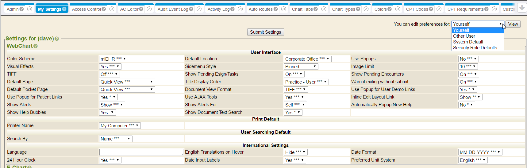Screen dimensions: 527x168
Task: Select Other User from preferences list
Action: 464,36
